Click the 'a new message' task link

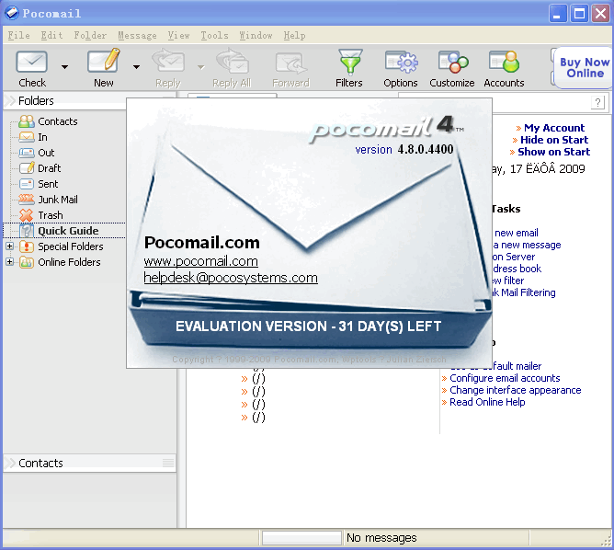tap(528, 245)
